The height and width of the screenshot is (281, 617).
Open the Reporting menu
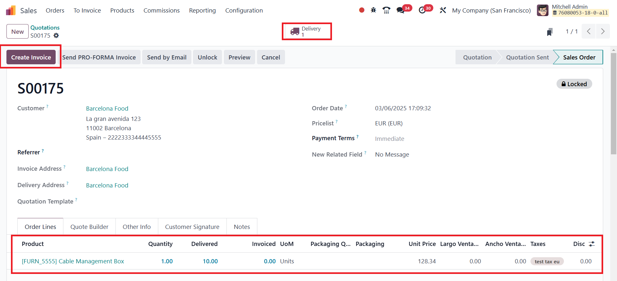tap(202, 10)
